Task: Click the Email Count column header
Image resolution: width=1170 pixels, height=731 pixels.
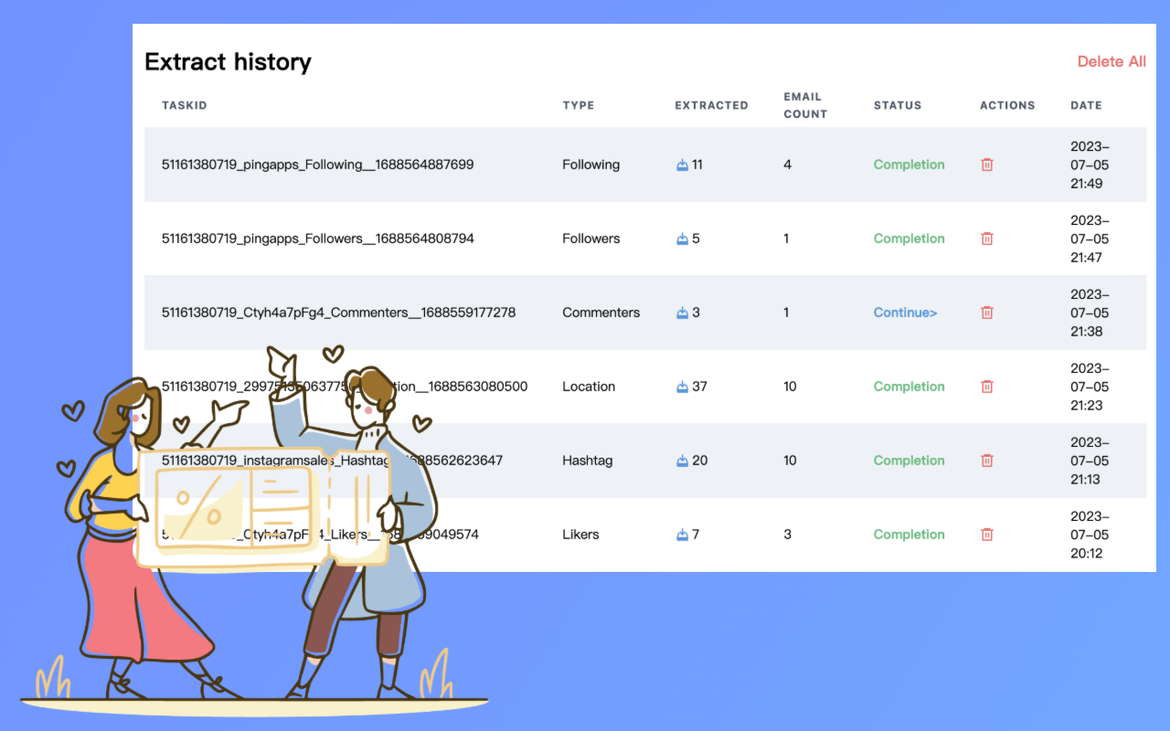Action: click(804, 105)
